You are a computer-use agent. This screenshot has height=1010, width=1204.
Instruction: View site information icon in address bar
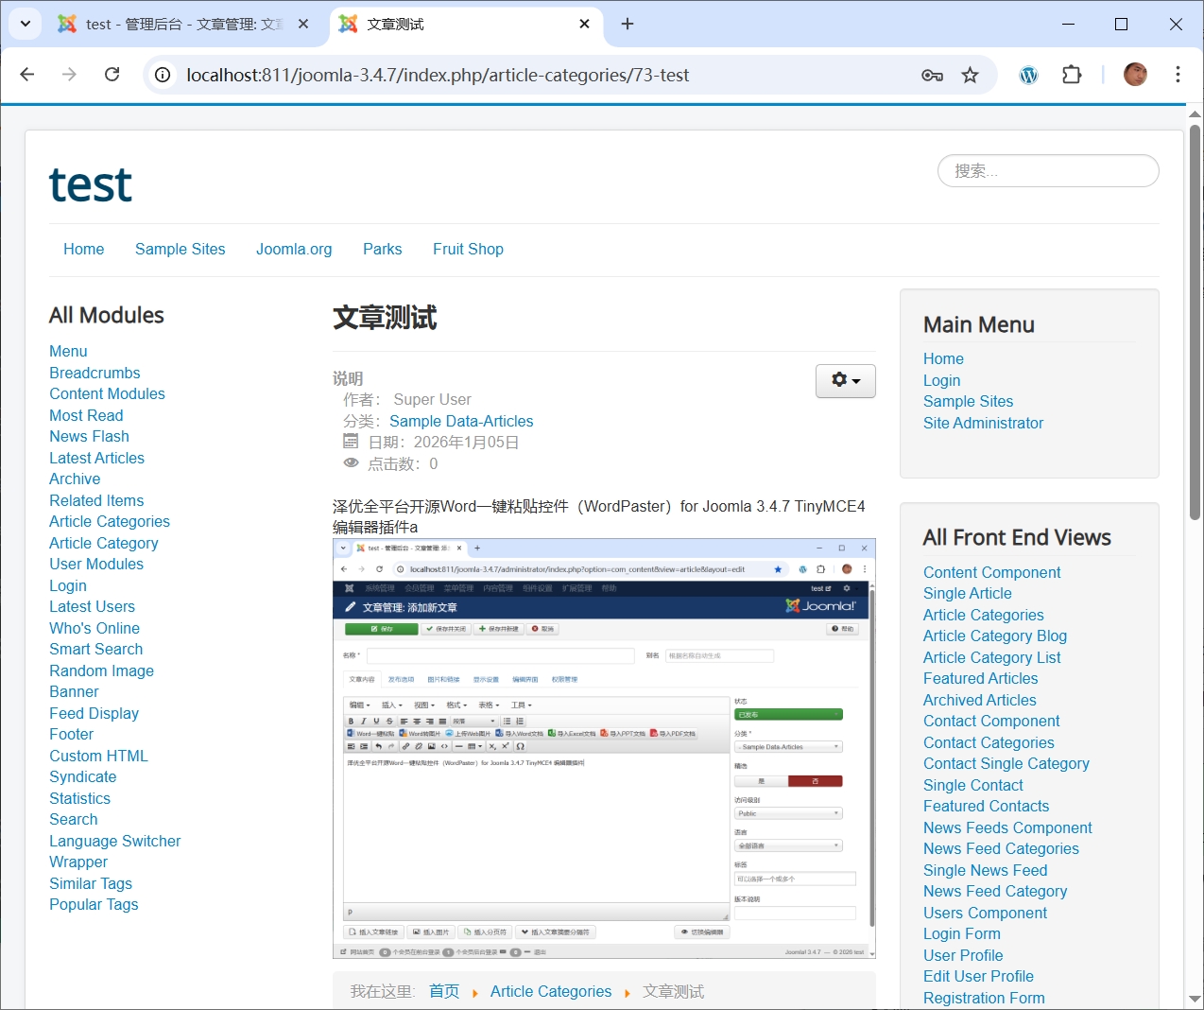(x=163, y=75)
